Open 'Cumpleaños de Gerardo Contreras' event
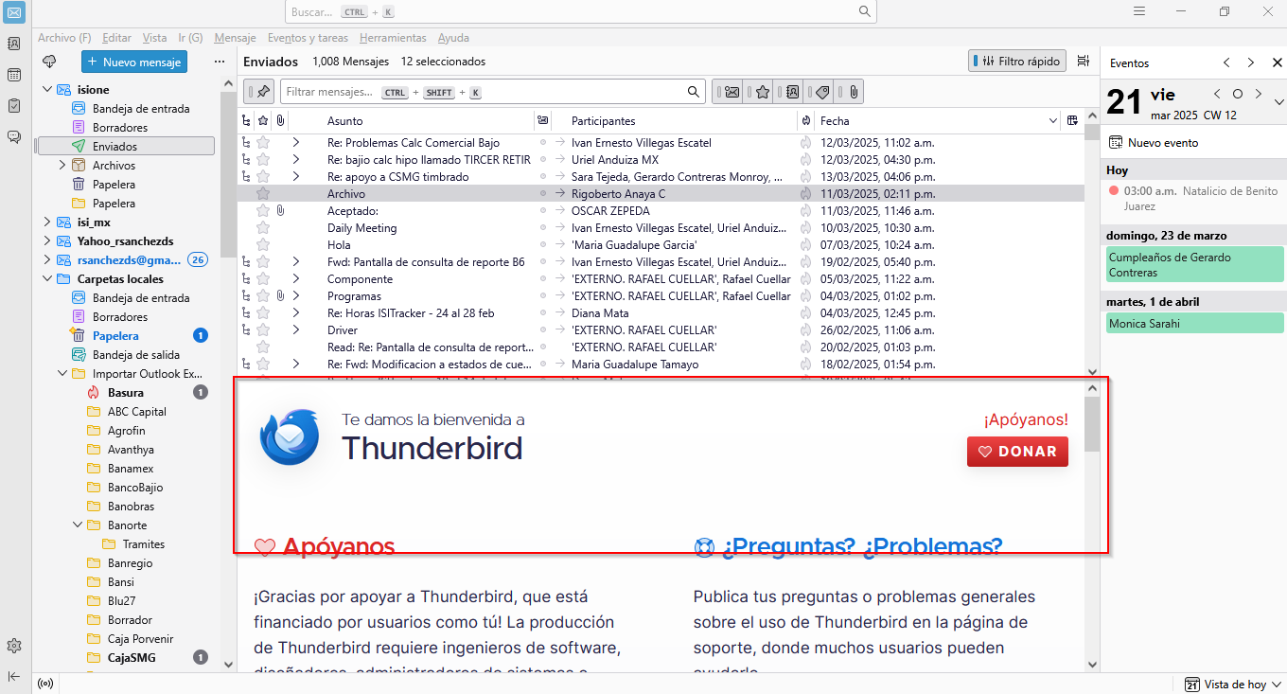Screen dimensions: 1287x694 (x=1195, y=265)
